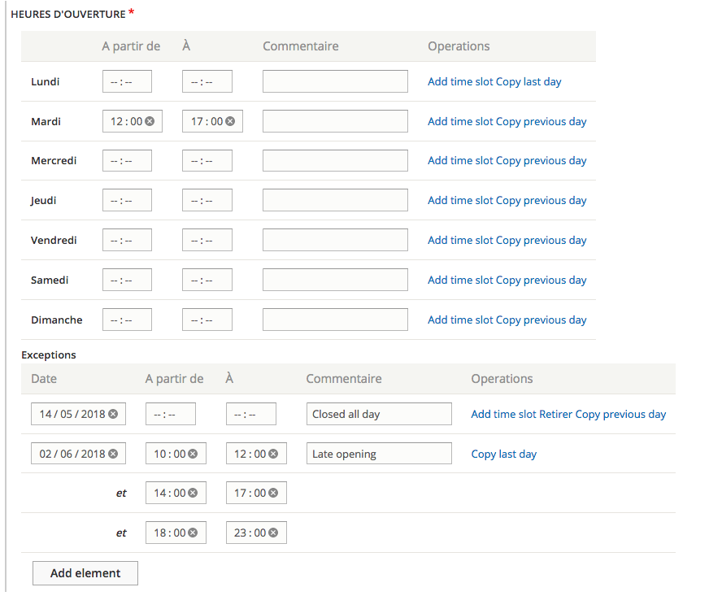This screenshot has width=709, height=609.
Task: Edit the 'Closed all day' comment field
Action: pyautogui.click(x=379, y=414)
